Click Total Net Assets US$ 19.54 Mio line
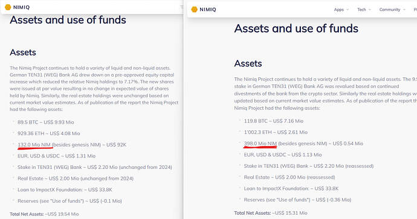This screenshot has height=219, width=417. [x=44, y=214]
